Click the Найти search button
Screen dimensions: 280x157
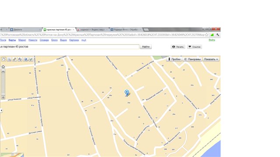pyautogui.click(x=146, y=47)
